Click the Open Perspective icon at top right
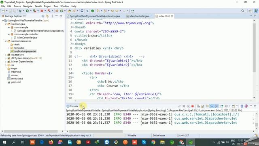Image resolution: width=259 pixels, height=146 pixels. pos(250,11)
